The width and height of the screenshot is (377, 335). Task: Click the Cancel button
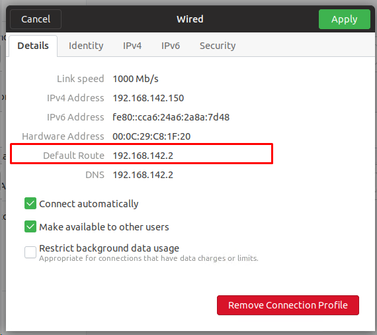click(36, 19)
